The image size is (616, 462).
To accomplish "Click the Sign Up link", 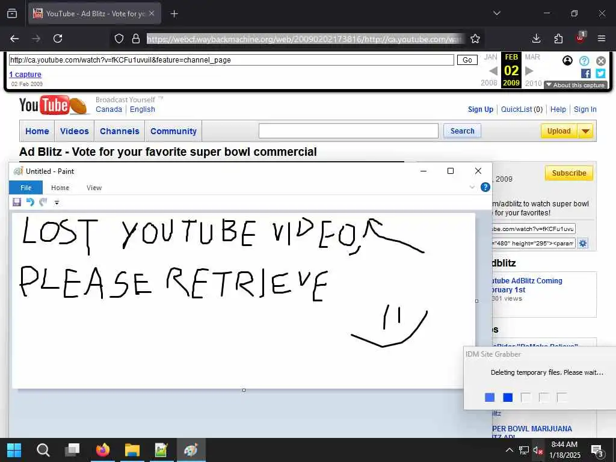I will (x=481, y=109).
